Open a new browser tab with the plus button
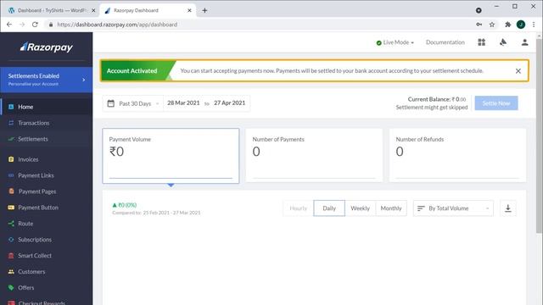543x305 pixels. (204, 10)
